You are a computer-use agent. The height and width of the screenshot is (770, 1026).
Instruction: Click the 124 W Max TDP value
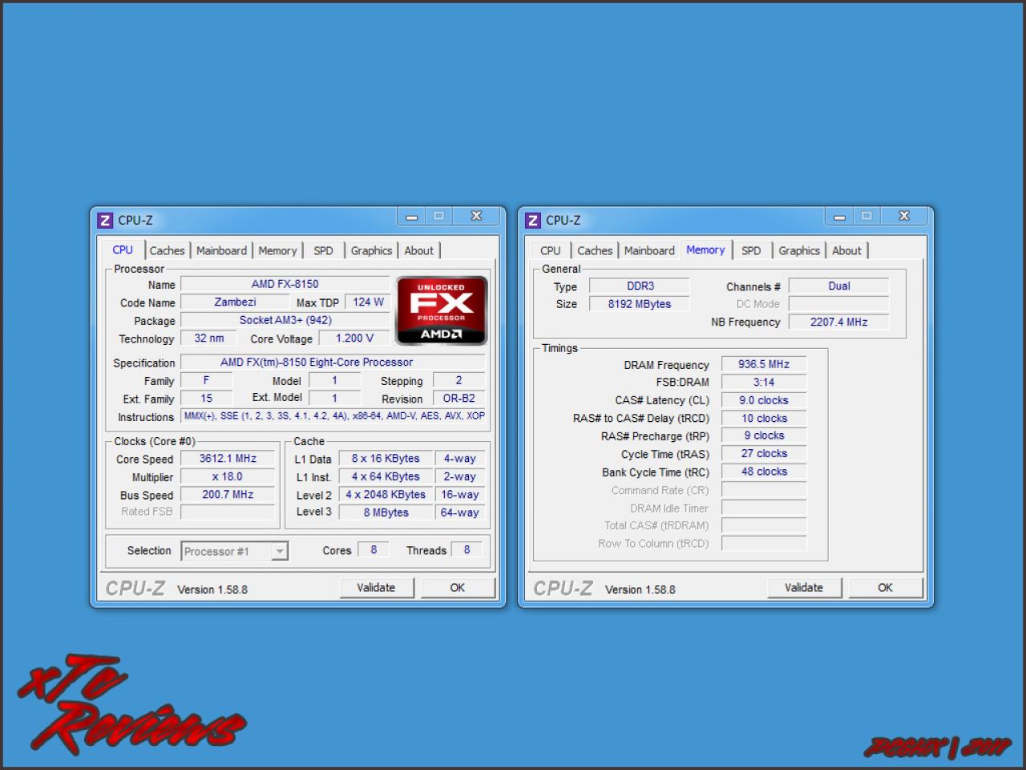(x=368, y=302)
